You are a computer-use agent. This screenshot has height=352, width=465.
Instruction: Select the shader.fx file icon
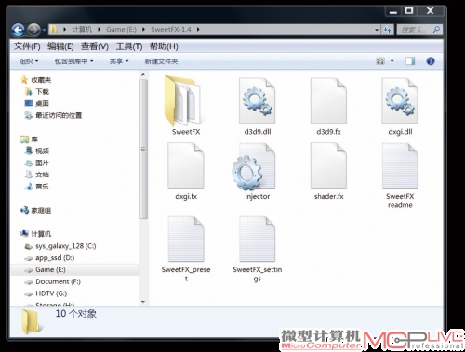(328, 165)
